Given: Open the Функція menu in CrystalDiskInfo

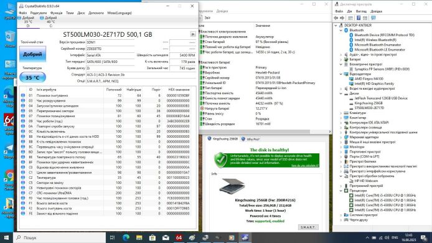Looking at the screenshot, I should [57, 12].
